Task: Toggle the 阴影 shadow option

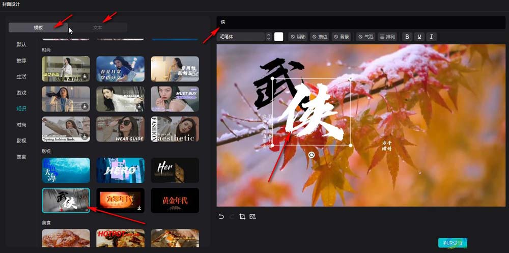Action: [x=298, y=37]
